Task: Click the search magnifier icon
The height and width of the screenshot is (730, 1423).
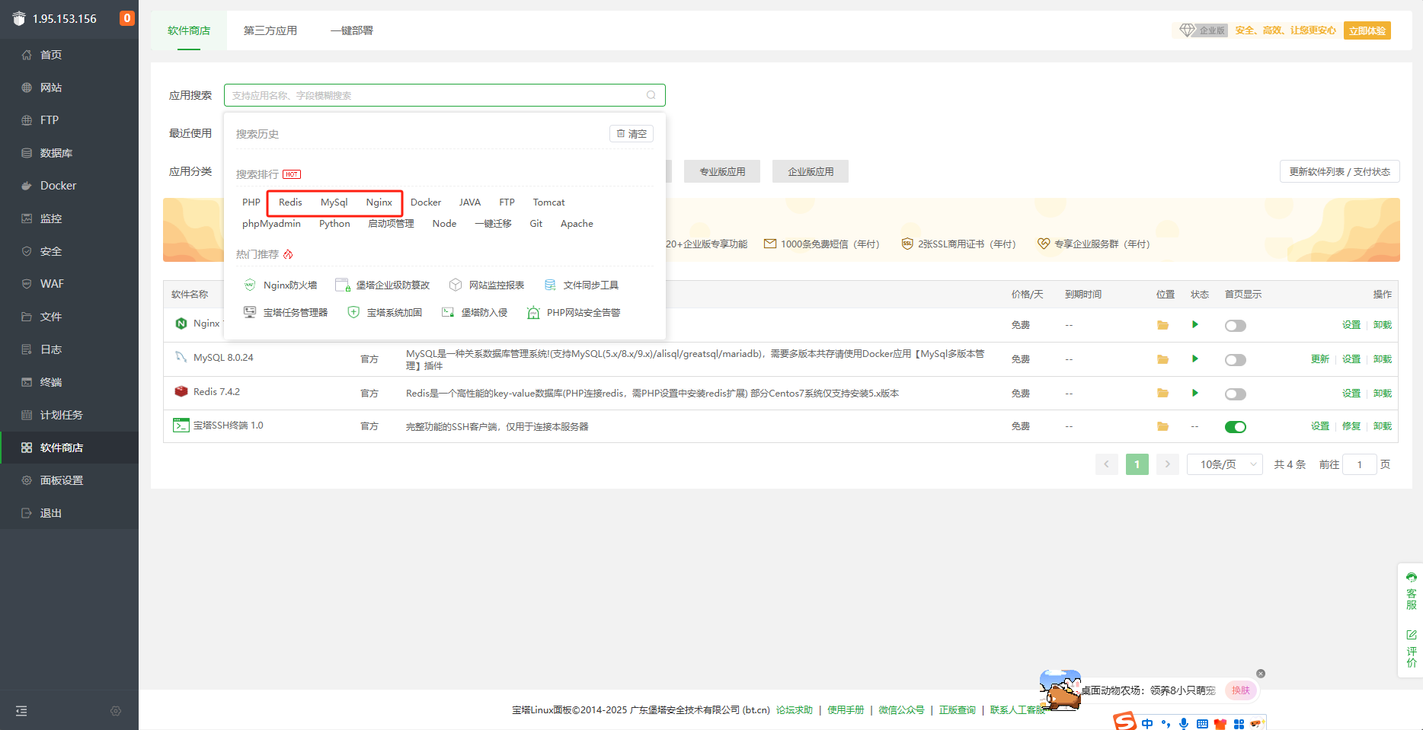Action: (651, 95)
